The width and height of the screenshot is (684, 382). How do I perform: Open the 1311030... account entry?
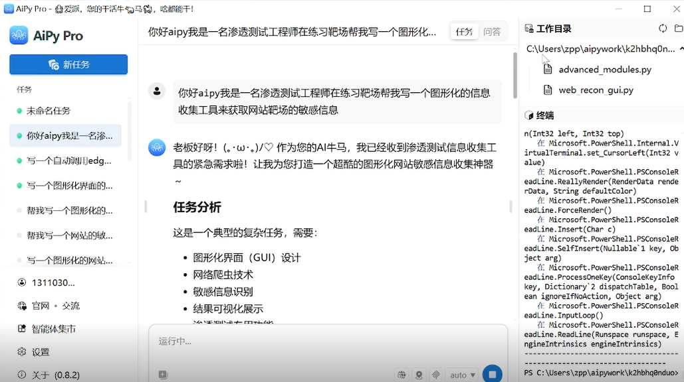click(53, 283)
